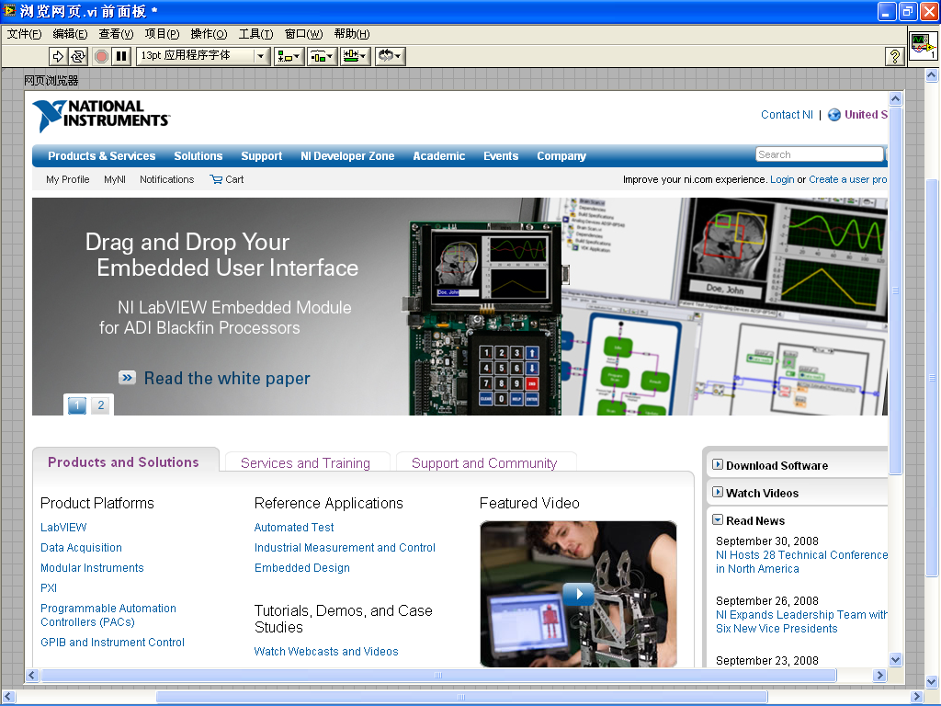Play the Featured Video
941x706 pixels.
[x=579, y=594]
